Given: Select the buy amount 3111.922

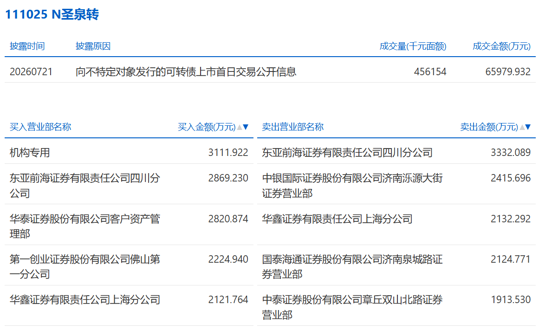Looking at the screenshot, I should point(228,152).
